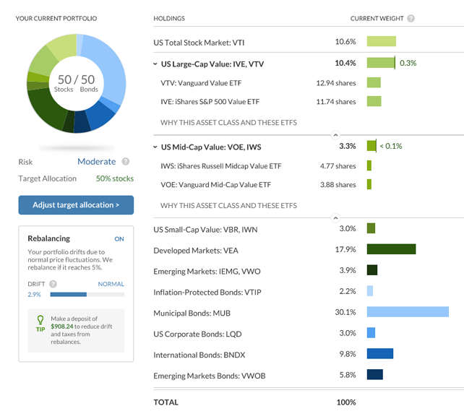464x419 pixels.
Task: Click Adjust target allocation button
Action: click(76, 205)
